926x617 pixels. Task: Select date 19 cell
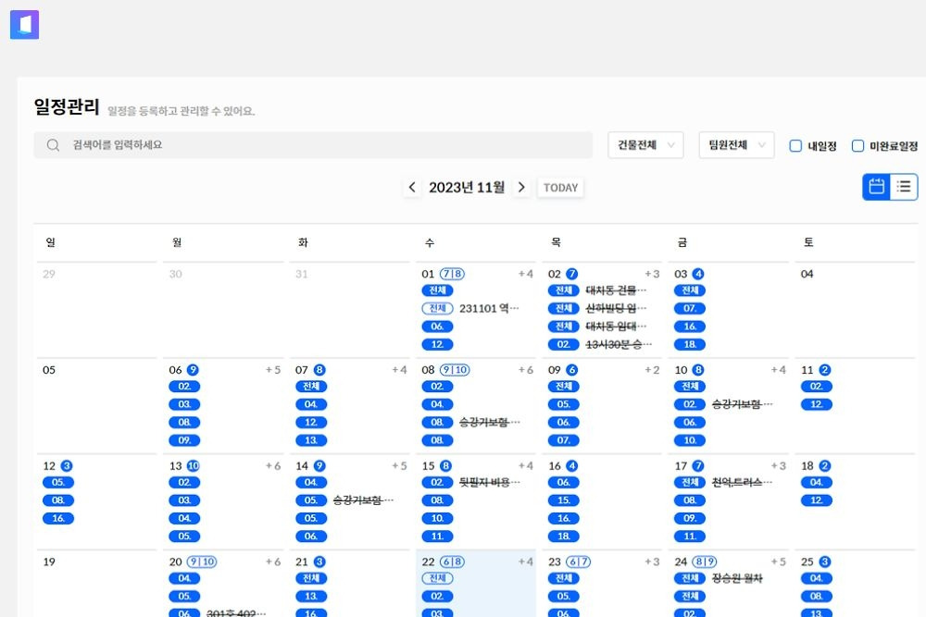[97, 584]
